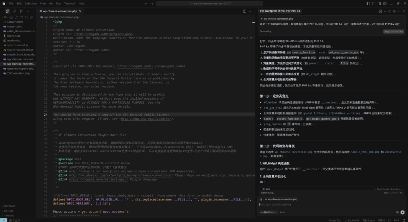This screenshot has height=222, width=408.
Task: Toggle the bottom panel layout button
Action: pos(375,3)
